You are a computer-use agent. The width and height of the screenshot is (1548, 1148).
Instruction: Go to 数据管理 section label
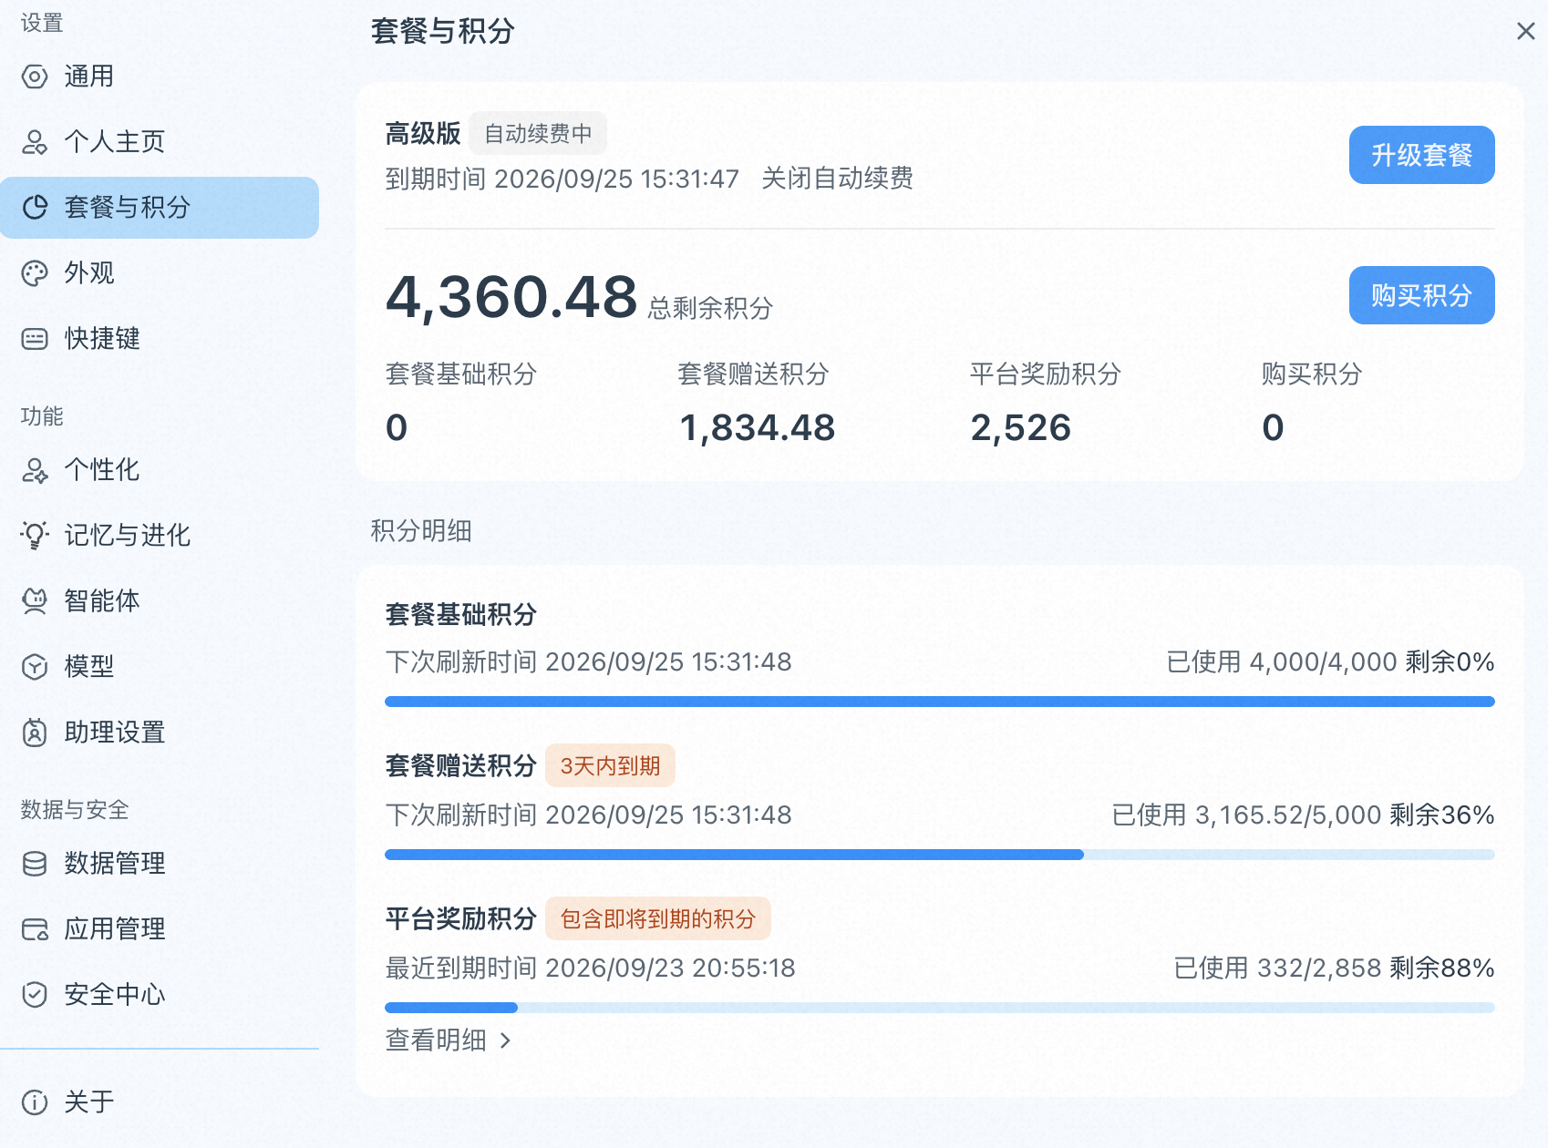point(115,864)
